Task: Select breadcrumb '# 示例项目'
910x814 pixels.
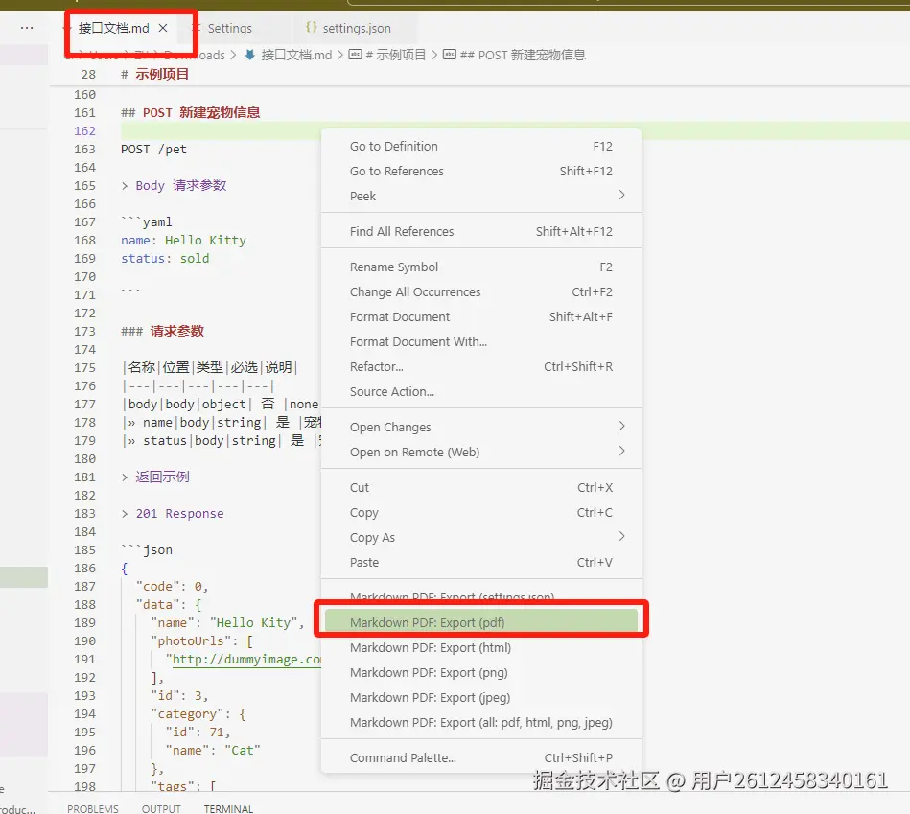Action: click(395, 55)
